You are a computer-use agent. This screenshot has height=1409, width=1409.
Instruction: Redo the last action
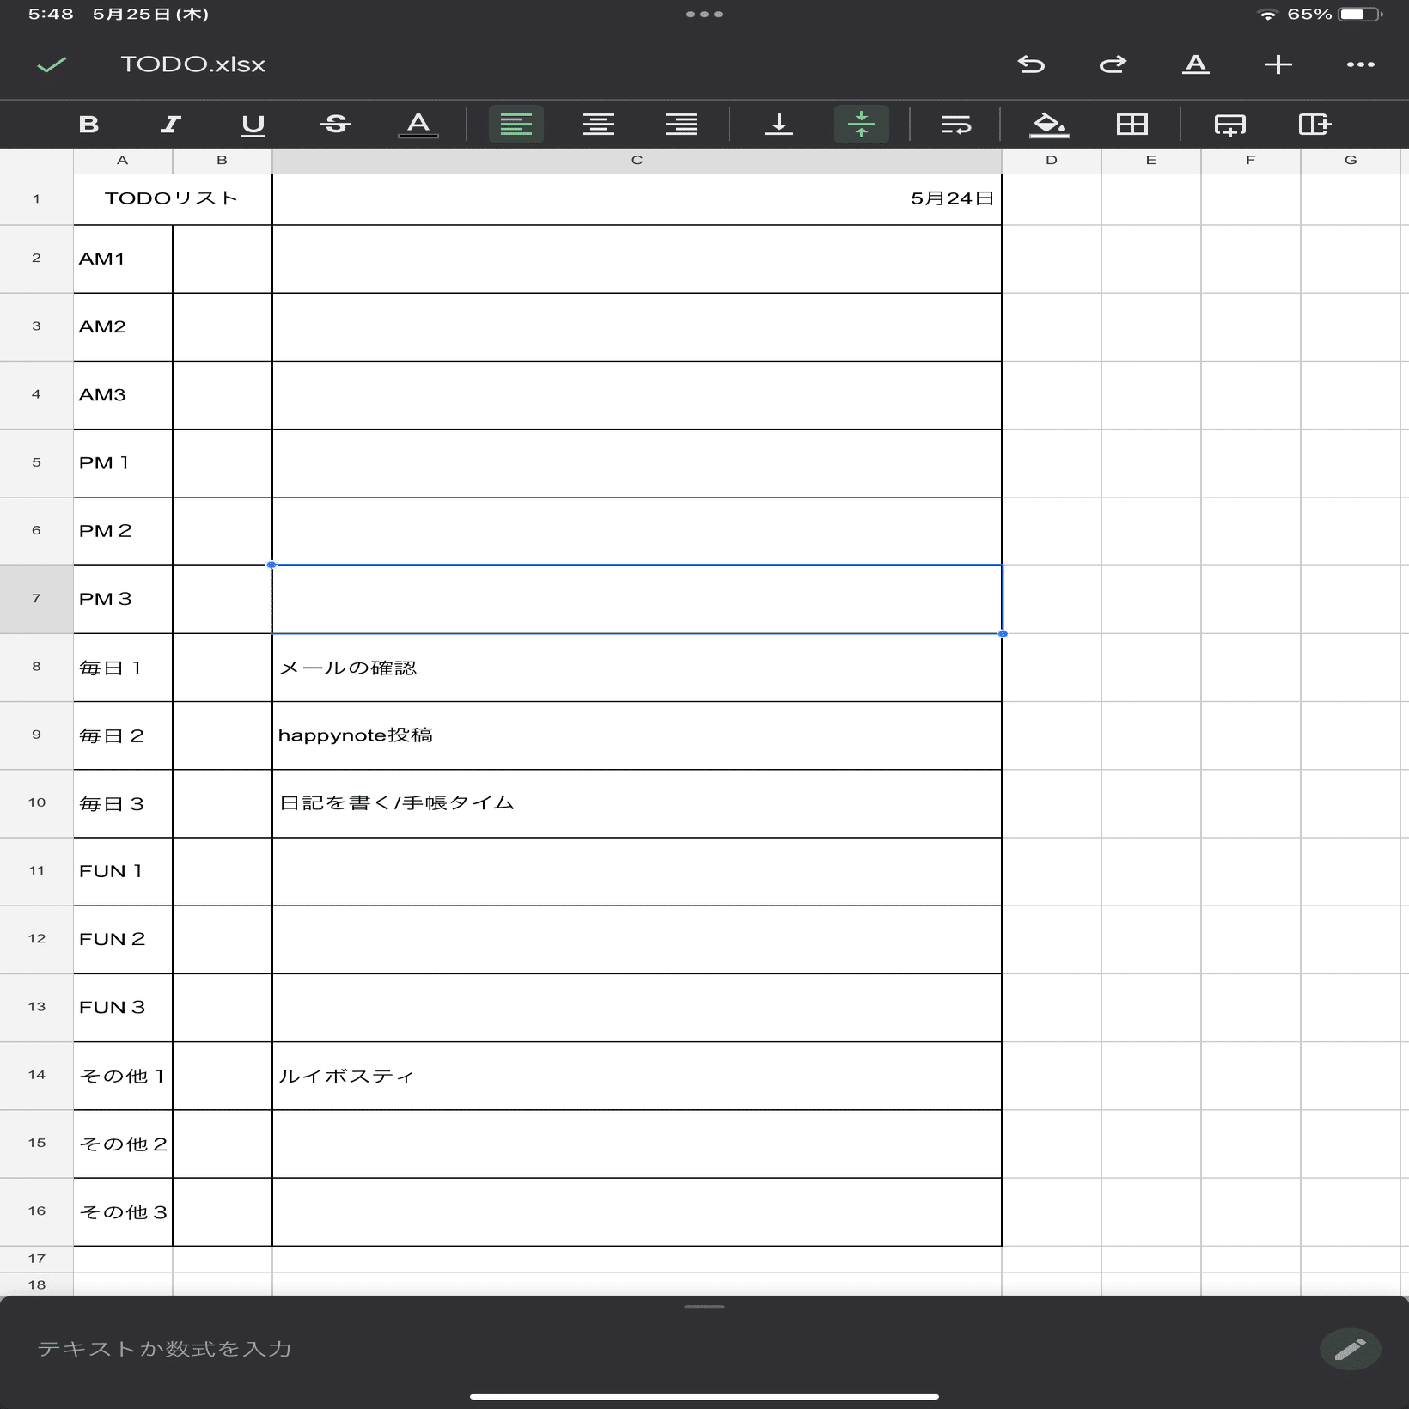click(x=1113, y=64)
